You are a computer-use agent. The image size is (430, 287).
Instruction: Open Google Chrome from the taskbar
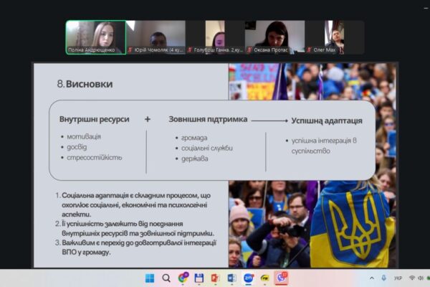pos(183,278)
